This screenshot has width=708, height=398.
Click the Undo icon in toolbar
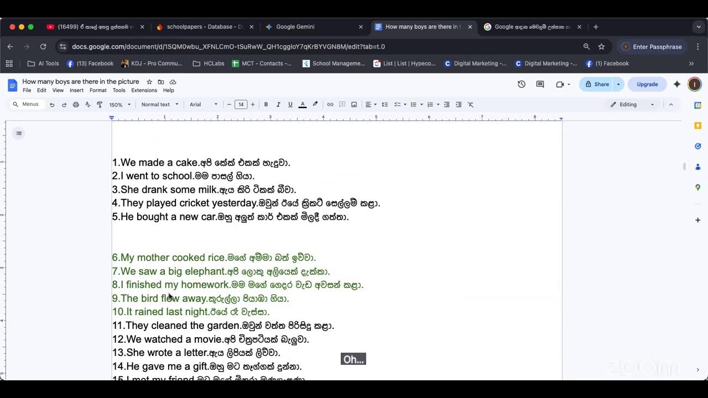52,104
